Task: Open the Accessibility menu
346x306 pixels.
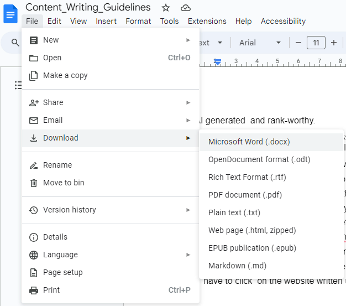Action: (x=283, y=21)
